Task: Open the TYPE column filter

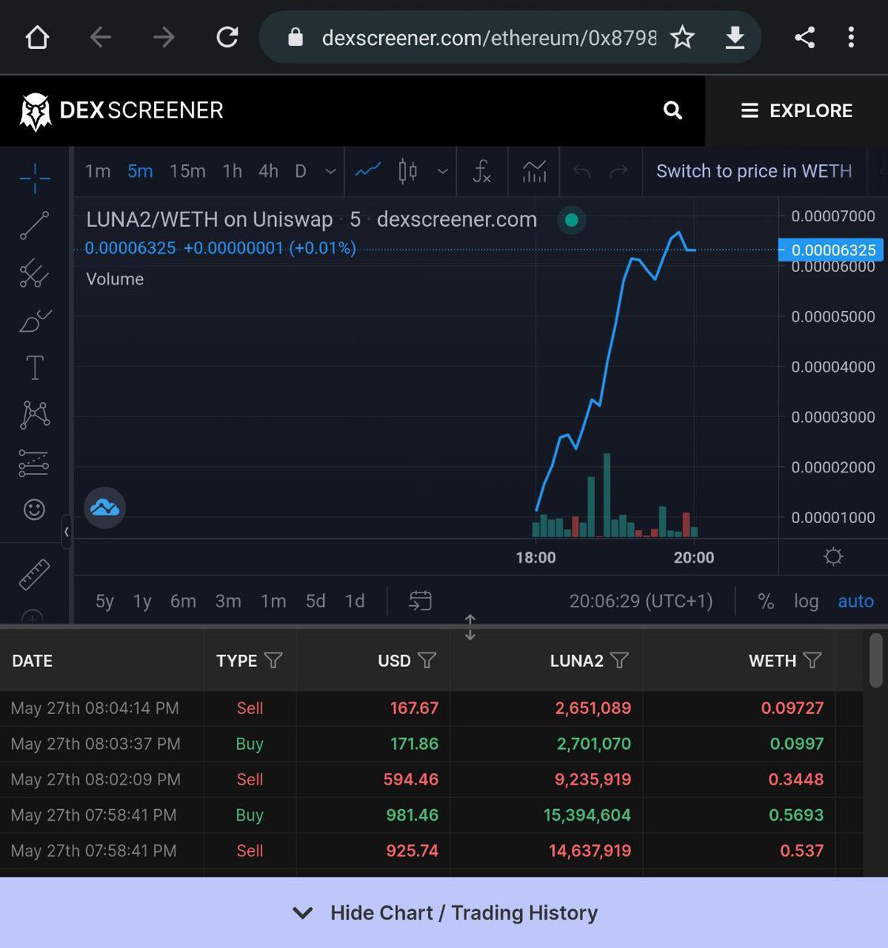Action: click(273, 660)
